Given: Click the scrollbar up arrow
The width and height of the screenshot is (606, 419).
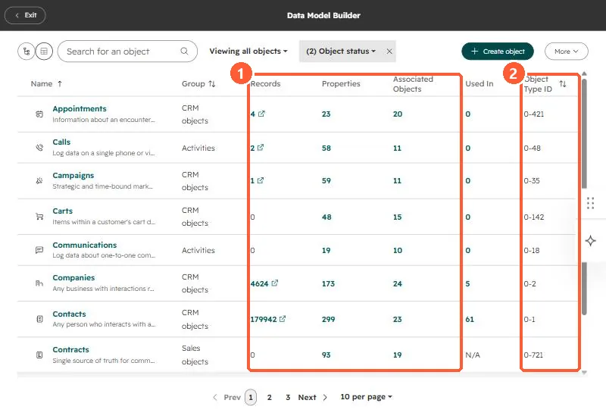Looking at the screenshot, I should tap(584, 73).
